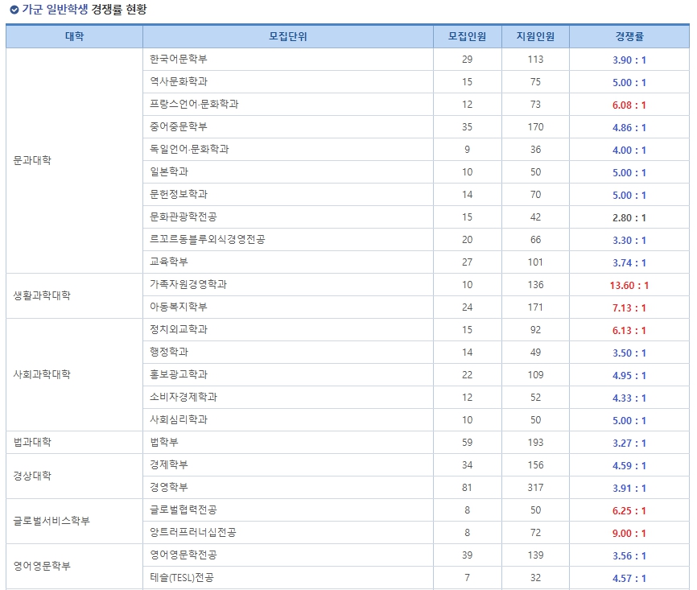Click applicants value 113 for 한국어문학부
697x590 pixels.
[536, 60]
